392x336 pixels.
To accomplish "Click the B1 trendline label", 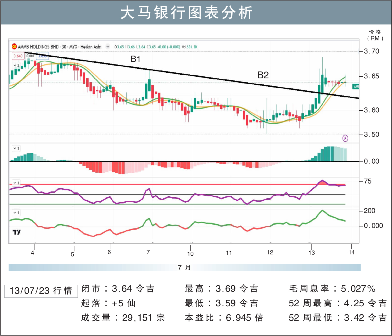I will tap(135, 59).
